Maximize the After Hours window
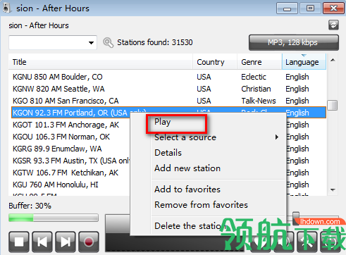 310,8
